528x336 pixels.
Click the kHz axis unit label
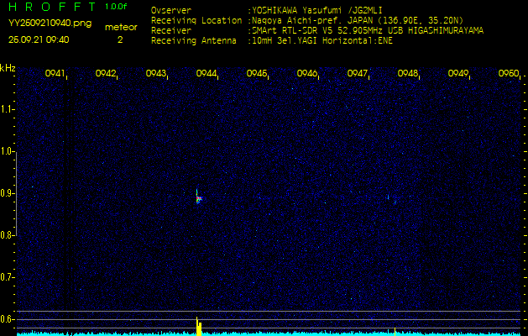8,68
